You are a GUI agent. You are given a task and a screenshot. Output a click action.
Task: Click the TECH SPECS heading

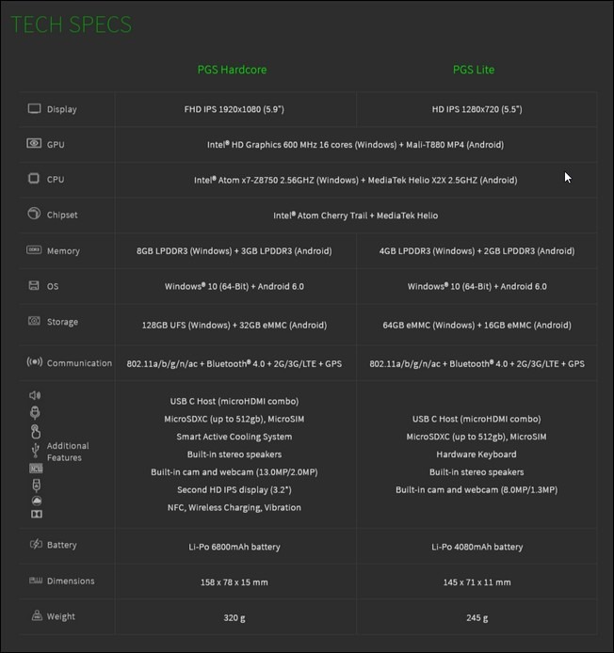71,24
